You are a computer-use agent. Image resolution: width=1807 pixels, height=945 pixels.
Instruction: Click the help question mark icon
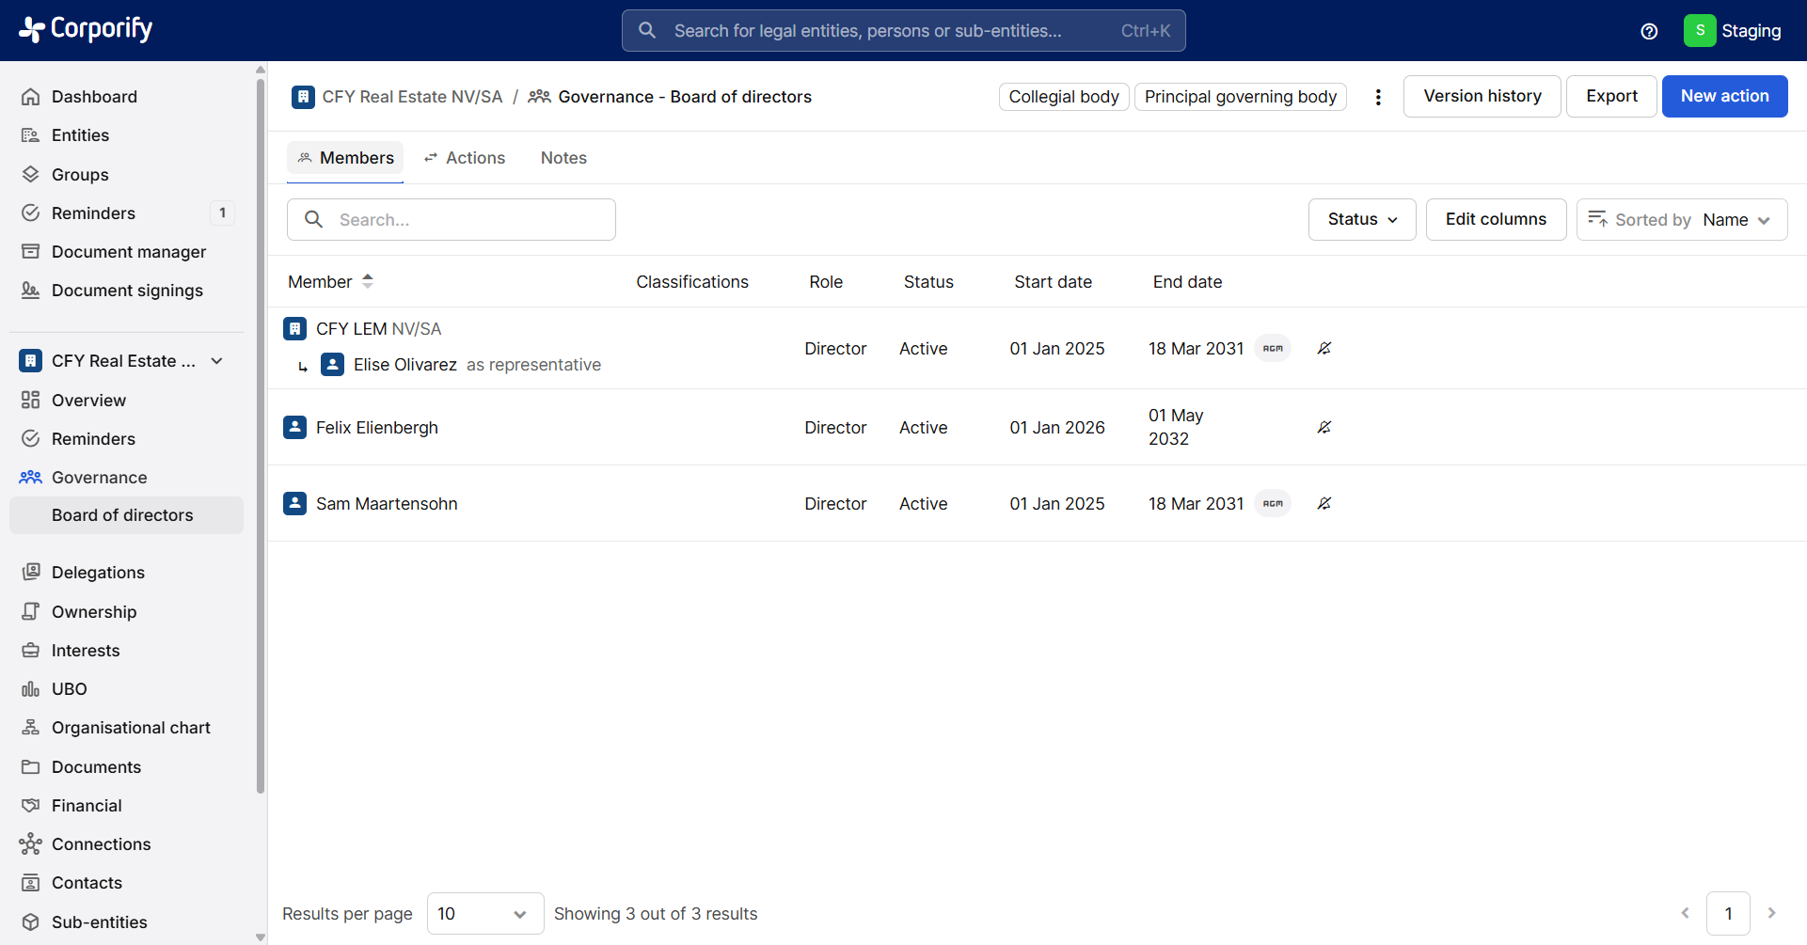pyautogui.click(x=1649, y=31)
